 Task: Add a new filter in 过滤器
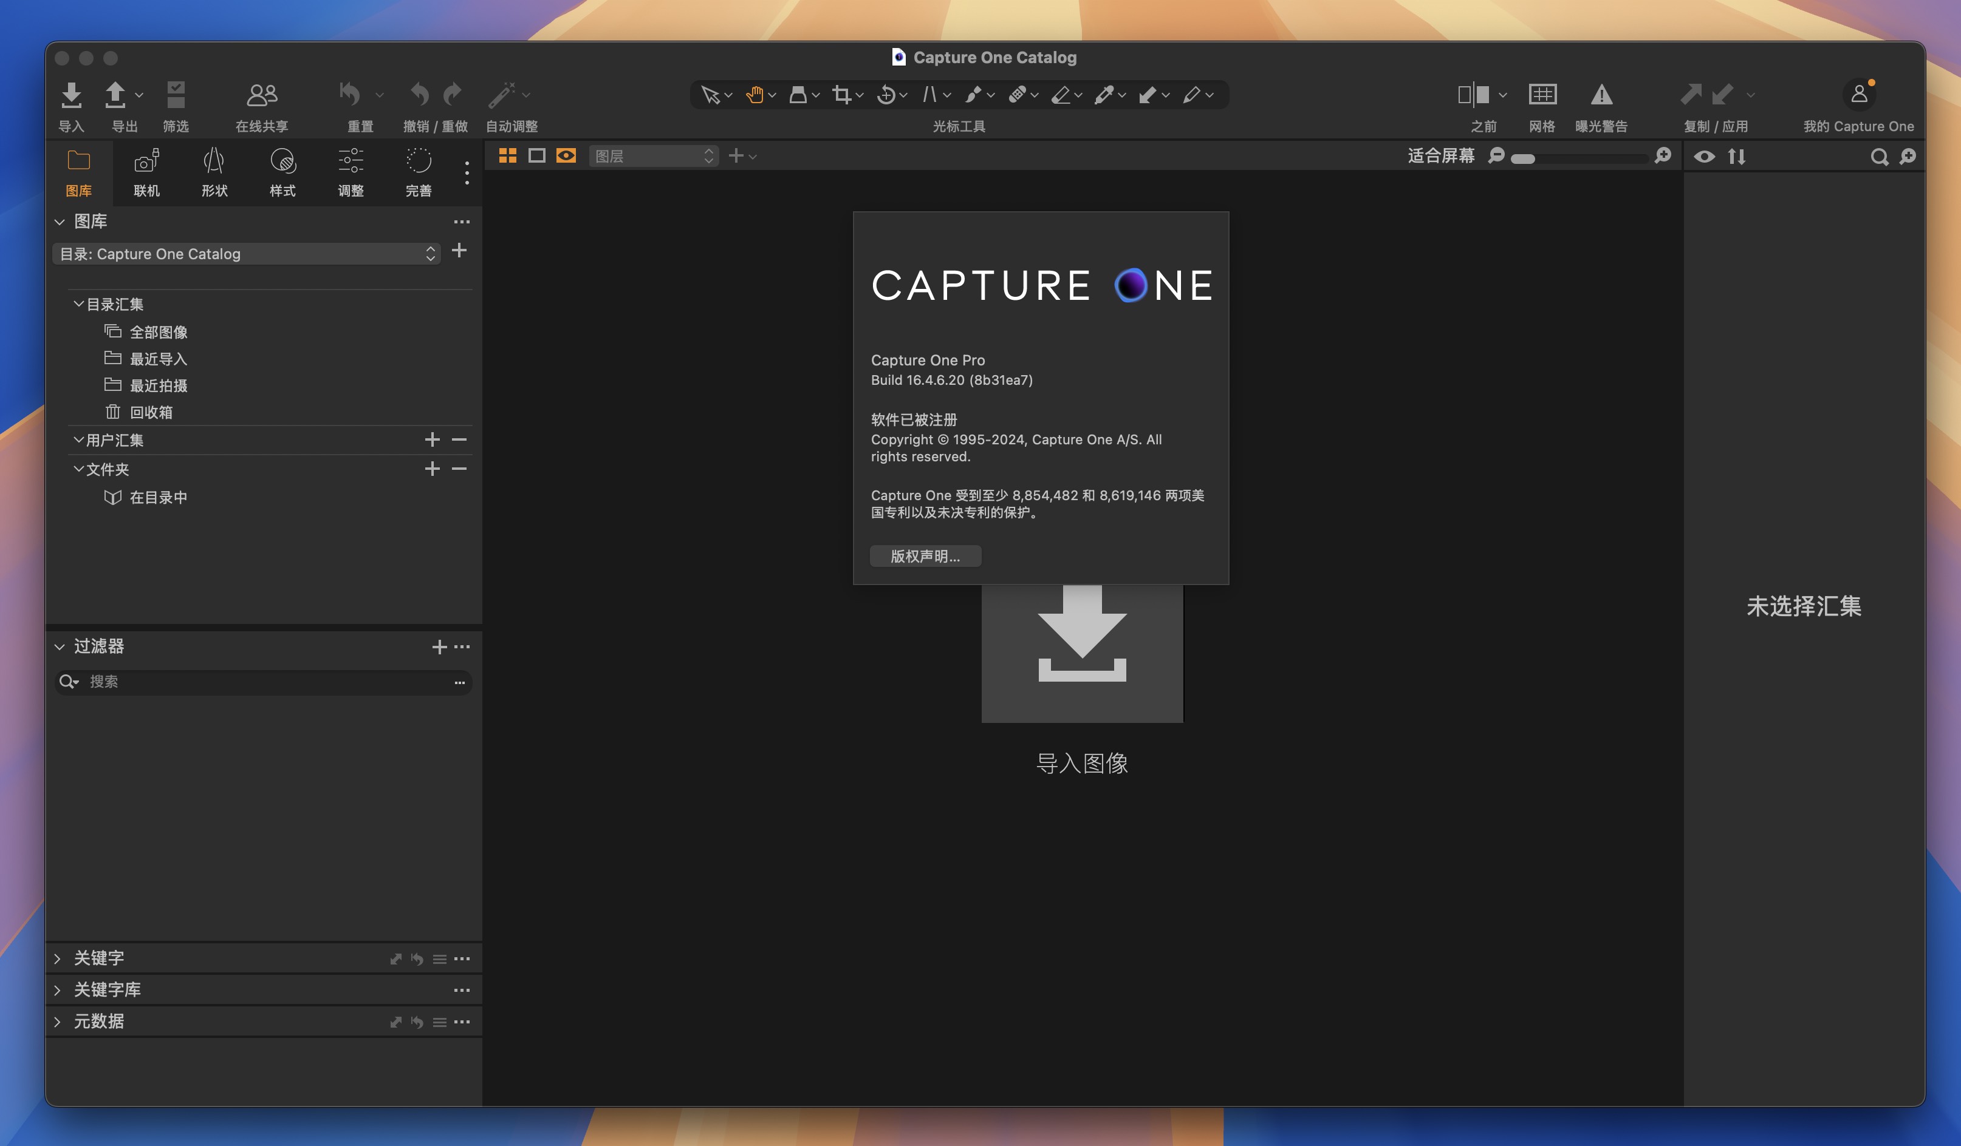point(439,647)
